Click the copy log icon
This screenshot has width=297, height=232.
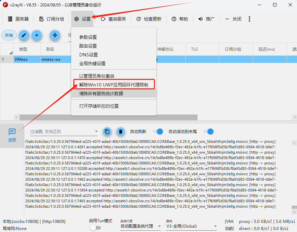click(x=107, y=131)
